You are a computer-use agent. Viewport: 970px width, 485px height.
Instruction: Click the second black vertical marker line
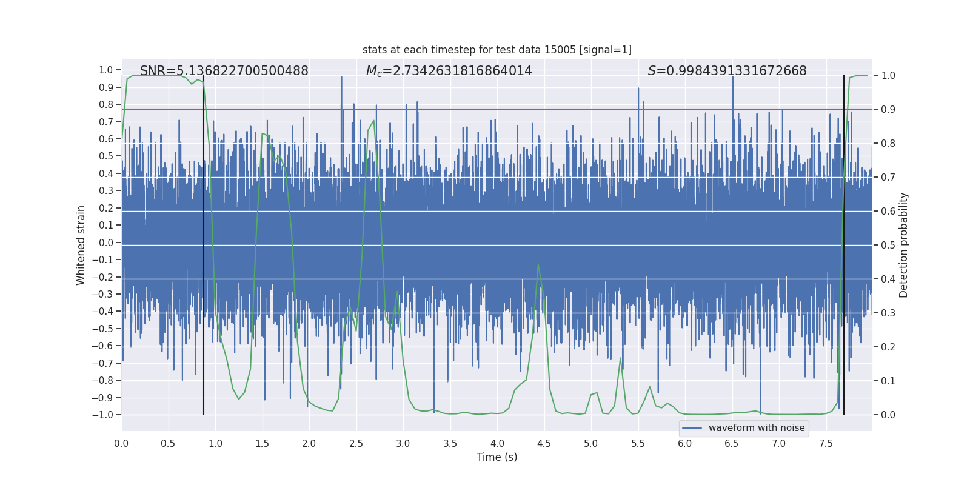(843, 245)
